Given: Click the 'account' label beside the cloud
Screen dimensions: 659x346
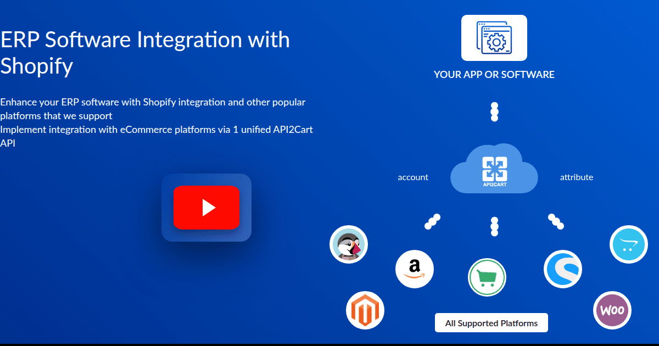Looking at the screenshot, I should pos(413,177).
